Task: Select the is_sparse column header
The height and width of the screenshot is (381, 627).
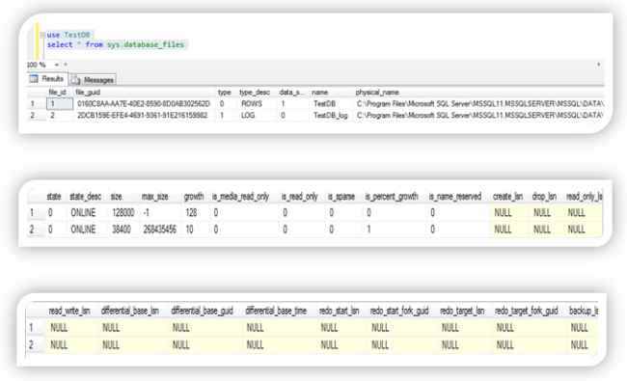Action: [x=341, y=197]
